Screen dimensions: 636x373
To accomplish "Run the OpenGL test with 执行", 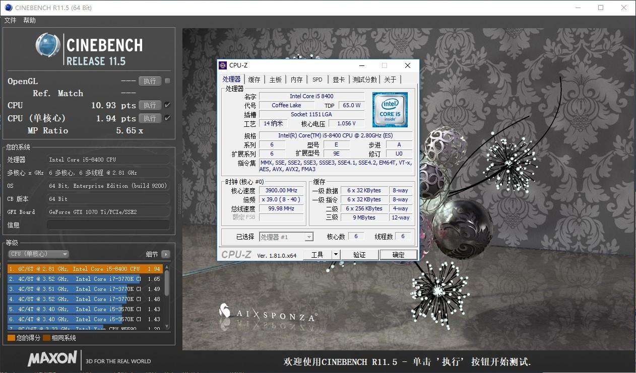I will point(150,81).
